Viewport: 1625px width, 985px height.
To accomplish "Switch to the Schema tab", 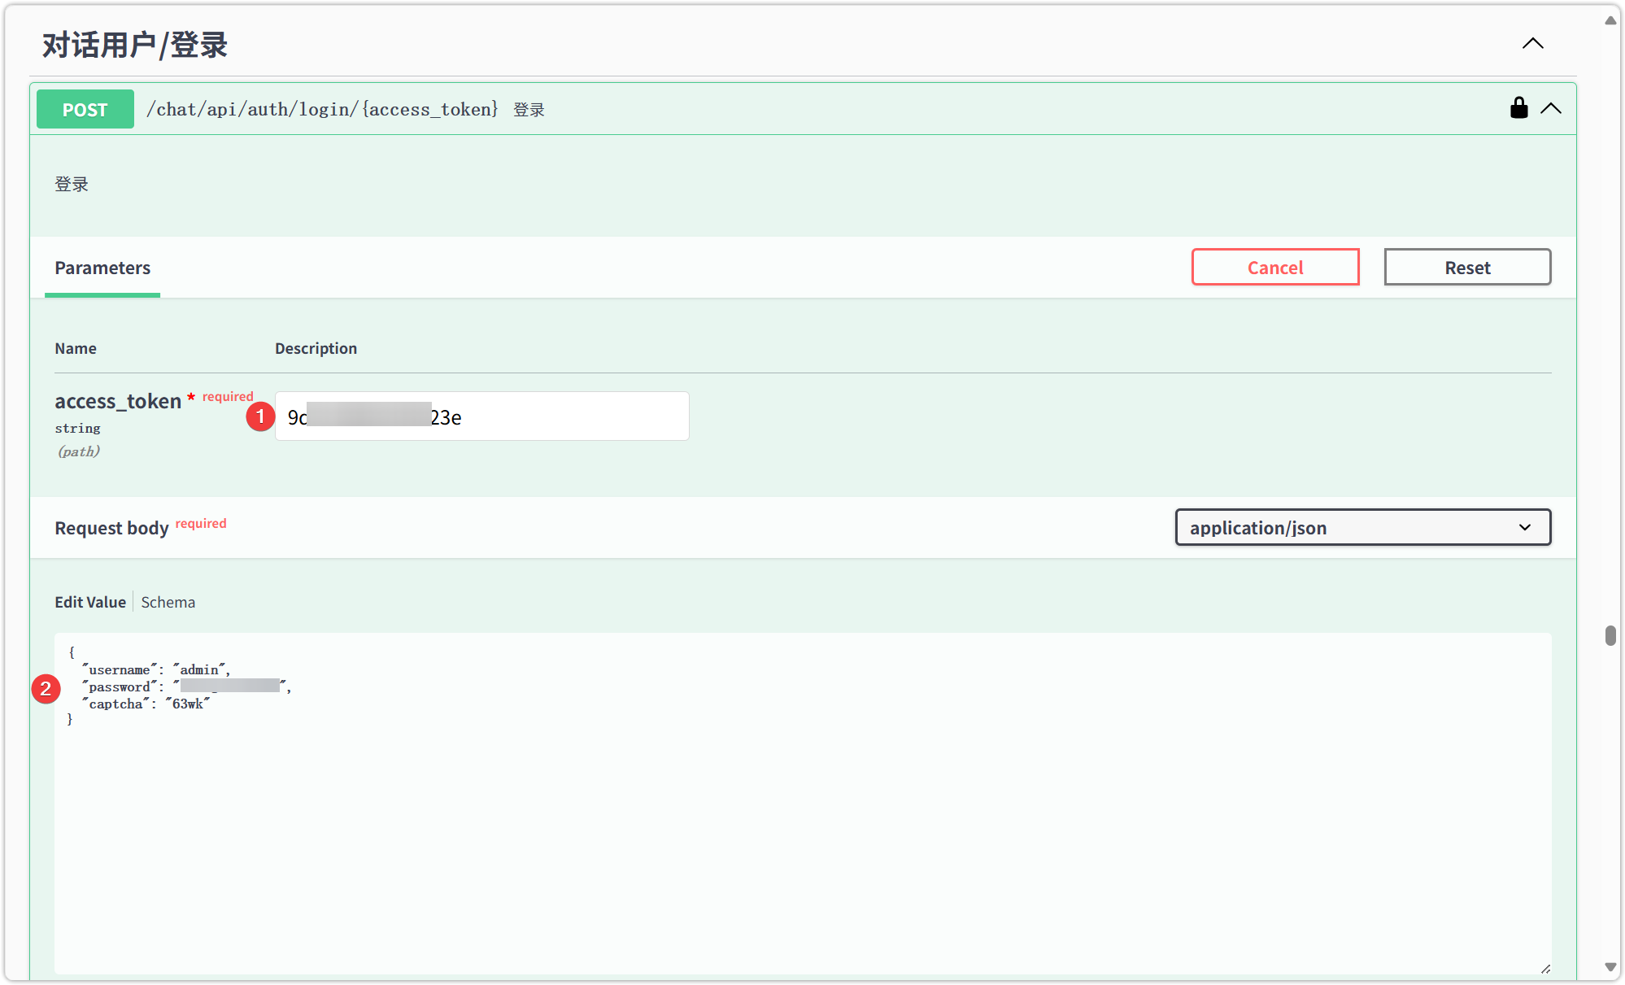I will [168, 603].
